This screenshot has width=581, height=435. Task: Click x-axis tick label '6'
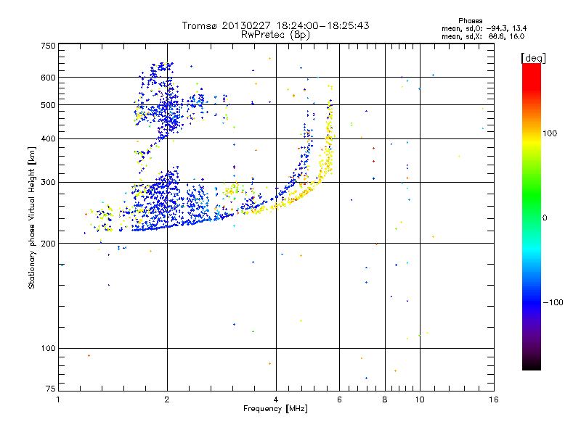tap(339, 399)
